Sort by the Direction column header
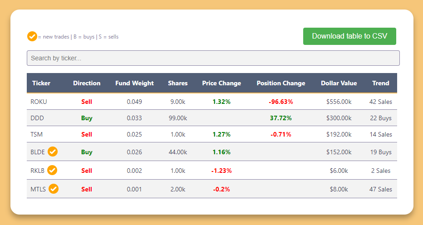The image size is (423, 225). 87,83
